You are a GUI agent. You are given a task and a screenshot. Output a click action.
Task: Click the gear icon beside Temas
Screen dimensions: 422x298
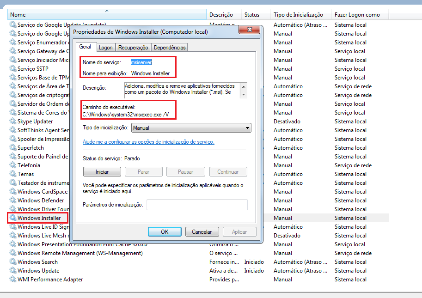tap(12, 174)
